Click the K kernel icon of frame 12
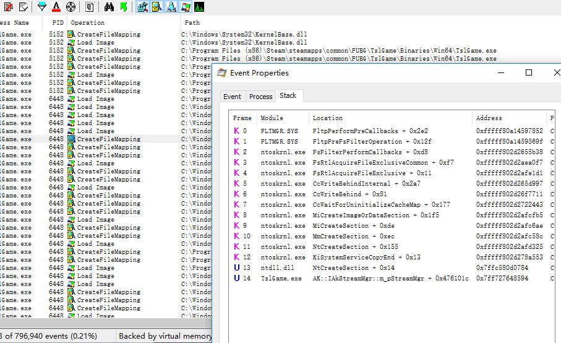 (x=236, y=257)
